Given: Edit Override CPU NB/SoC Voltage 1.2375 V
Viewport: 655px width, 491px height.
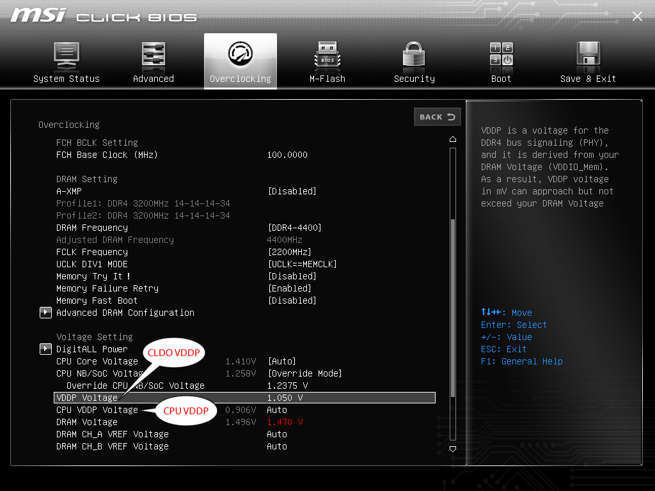Looking at the screenshot, I should coord(287,386).
